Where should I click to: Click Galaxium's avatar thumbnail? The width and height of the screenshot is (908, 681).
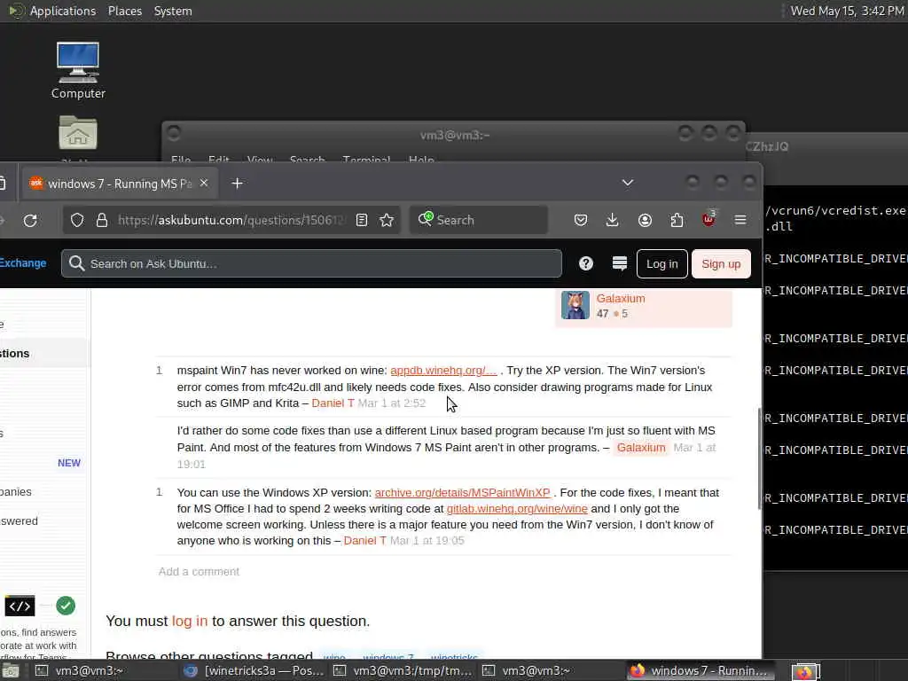pyautogui.click(x=575, y=305)
